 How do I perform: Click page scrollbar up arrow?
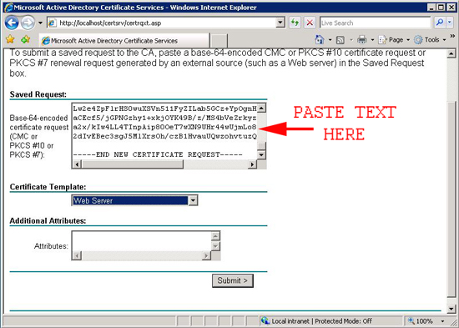coord(451,54)
